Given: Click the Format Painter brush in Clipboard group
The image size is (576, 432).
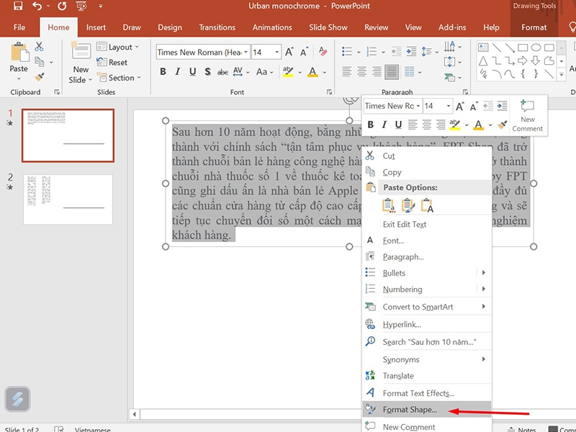Looking at the screenshot, I should click(x=40, y=77).
